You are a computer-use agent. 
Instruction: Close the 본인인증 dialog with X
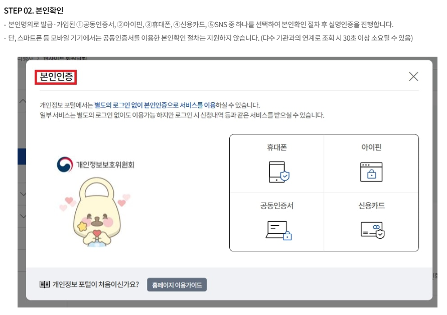click(x=413, y=76)
